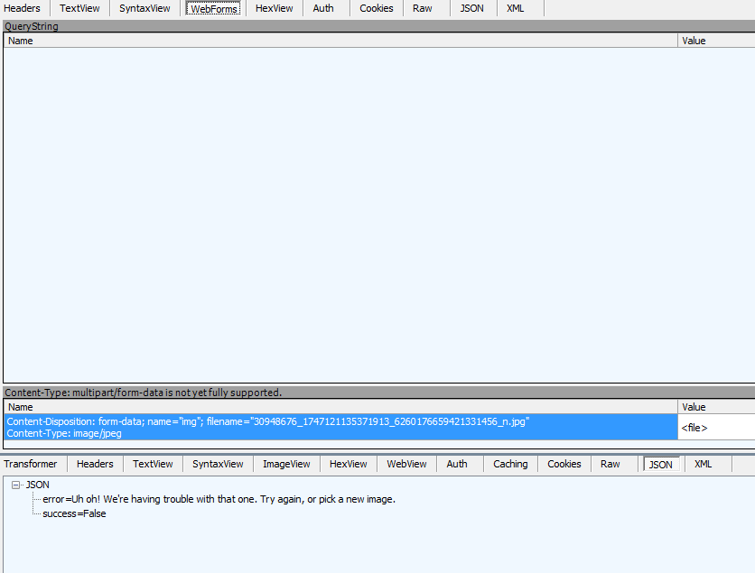This screenshot has width=755, height=573.
Task: Switch to request TextView tab
Action: point(79,8)
